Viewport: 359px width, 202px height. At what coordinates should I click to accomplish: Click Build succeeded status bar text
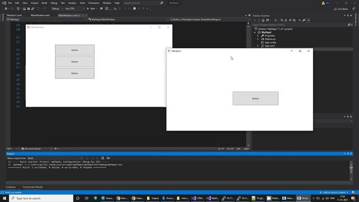[x=13, y=192]
